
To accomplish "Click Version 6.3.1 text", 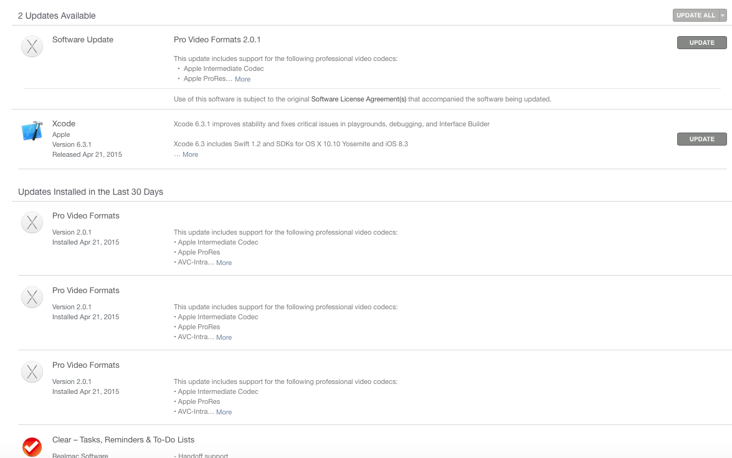I will [72, 144].
